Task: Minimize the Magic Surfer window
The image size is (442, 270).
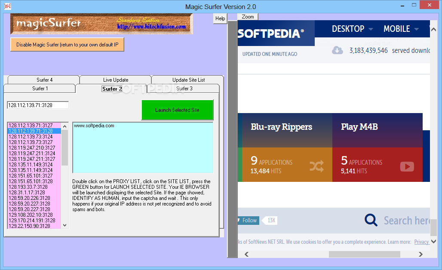Action: point(402,5)
